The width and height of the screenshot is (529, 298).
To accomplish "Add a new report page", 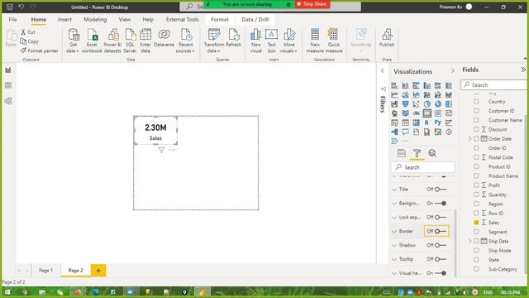I will point(98,271).
